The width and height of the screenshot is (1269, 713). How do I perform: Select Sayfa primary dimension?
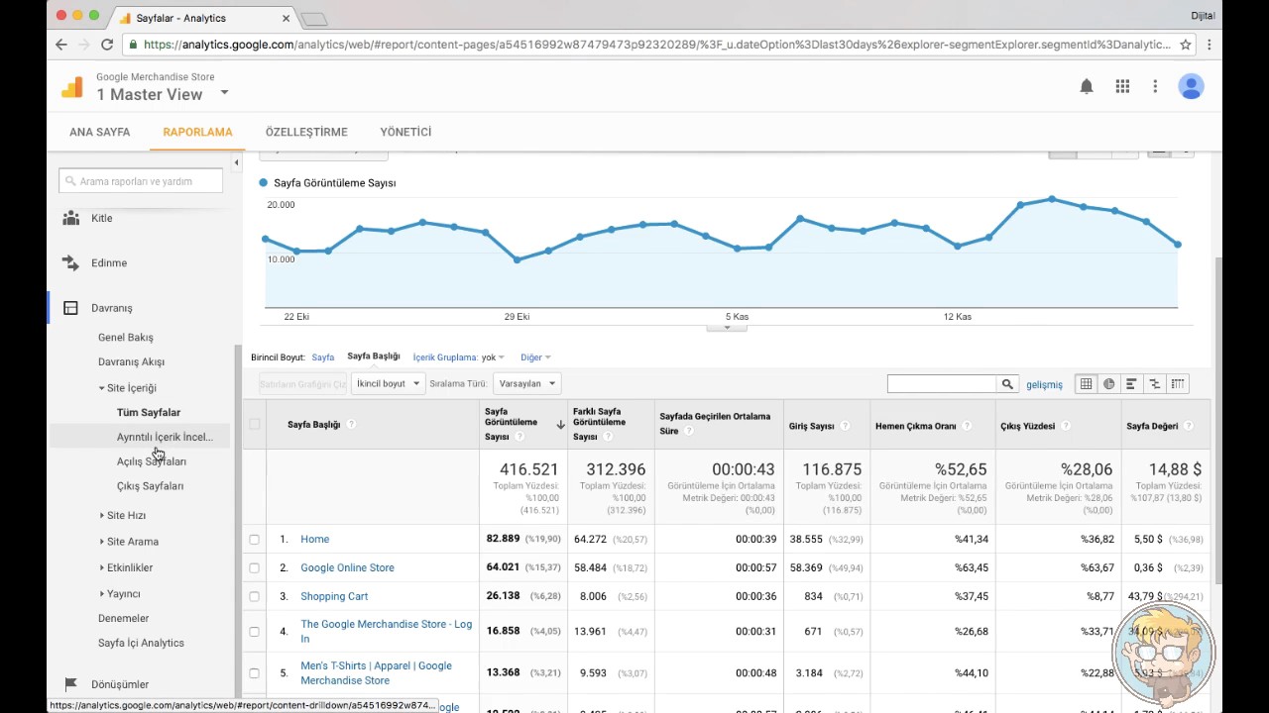point(322,357)
